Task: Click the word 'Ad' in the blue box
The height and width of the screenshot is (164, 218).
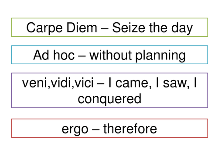Action: [41, 55]
